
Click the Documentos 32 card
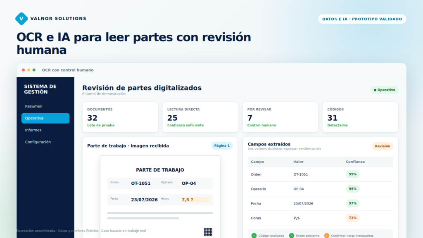click(120, 117)
